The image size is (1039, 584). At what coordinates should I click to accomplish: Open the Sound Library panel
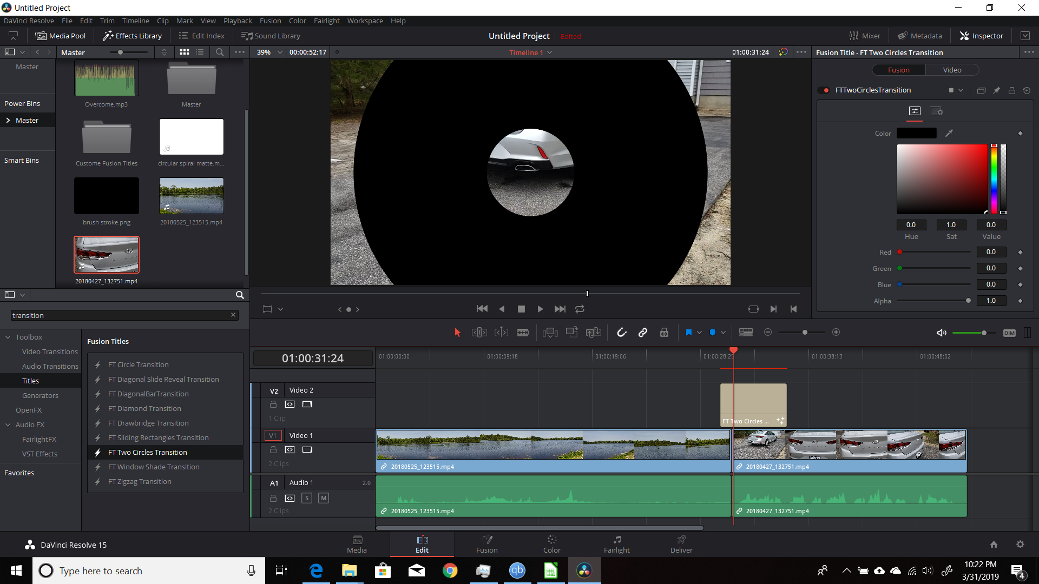pos(271,36)
